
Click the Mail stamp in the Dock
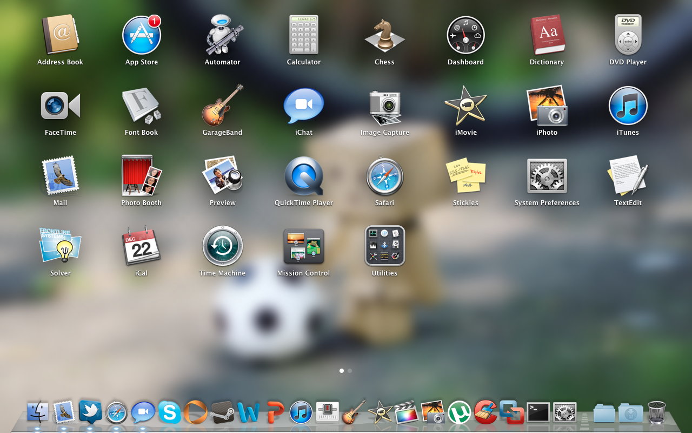point(64,413)
